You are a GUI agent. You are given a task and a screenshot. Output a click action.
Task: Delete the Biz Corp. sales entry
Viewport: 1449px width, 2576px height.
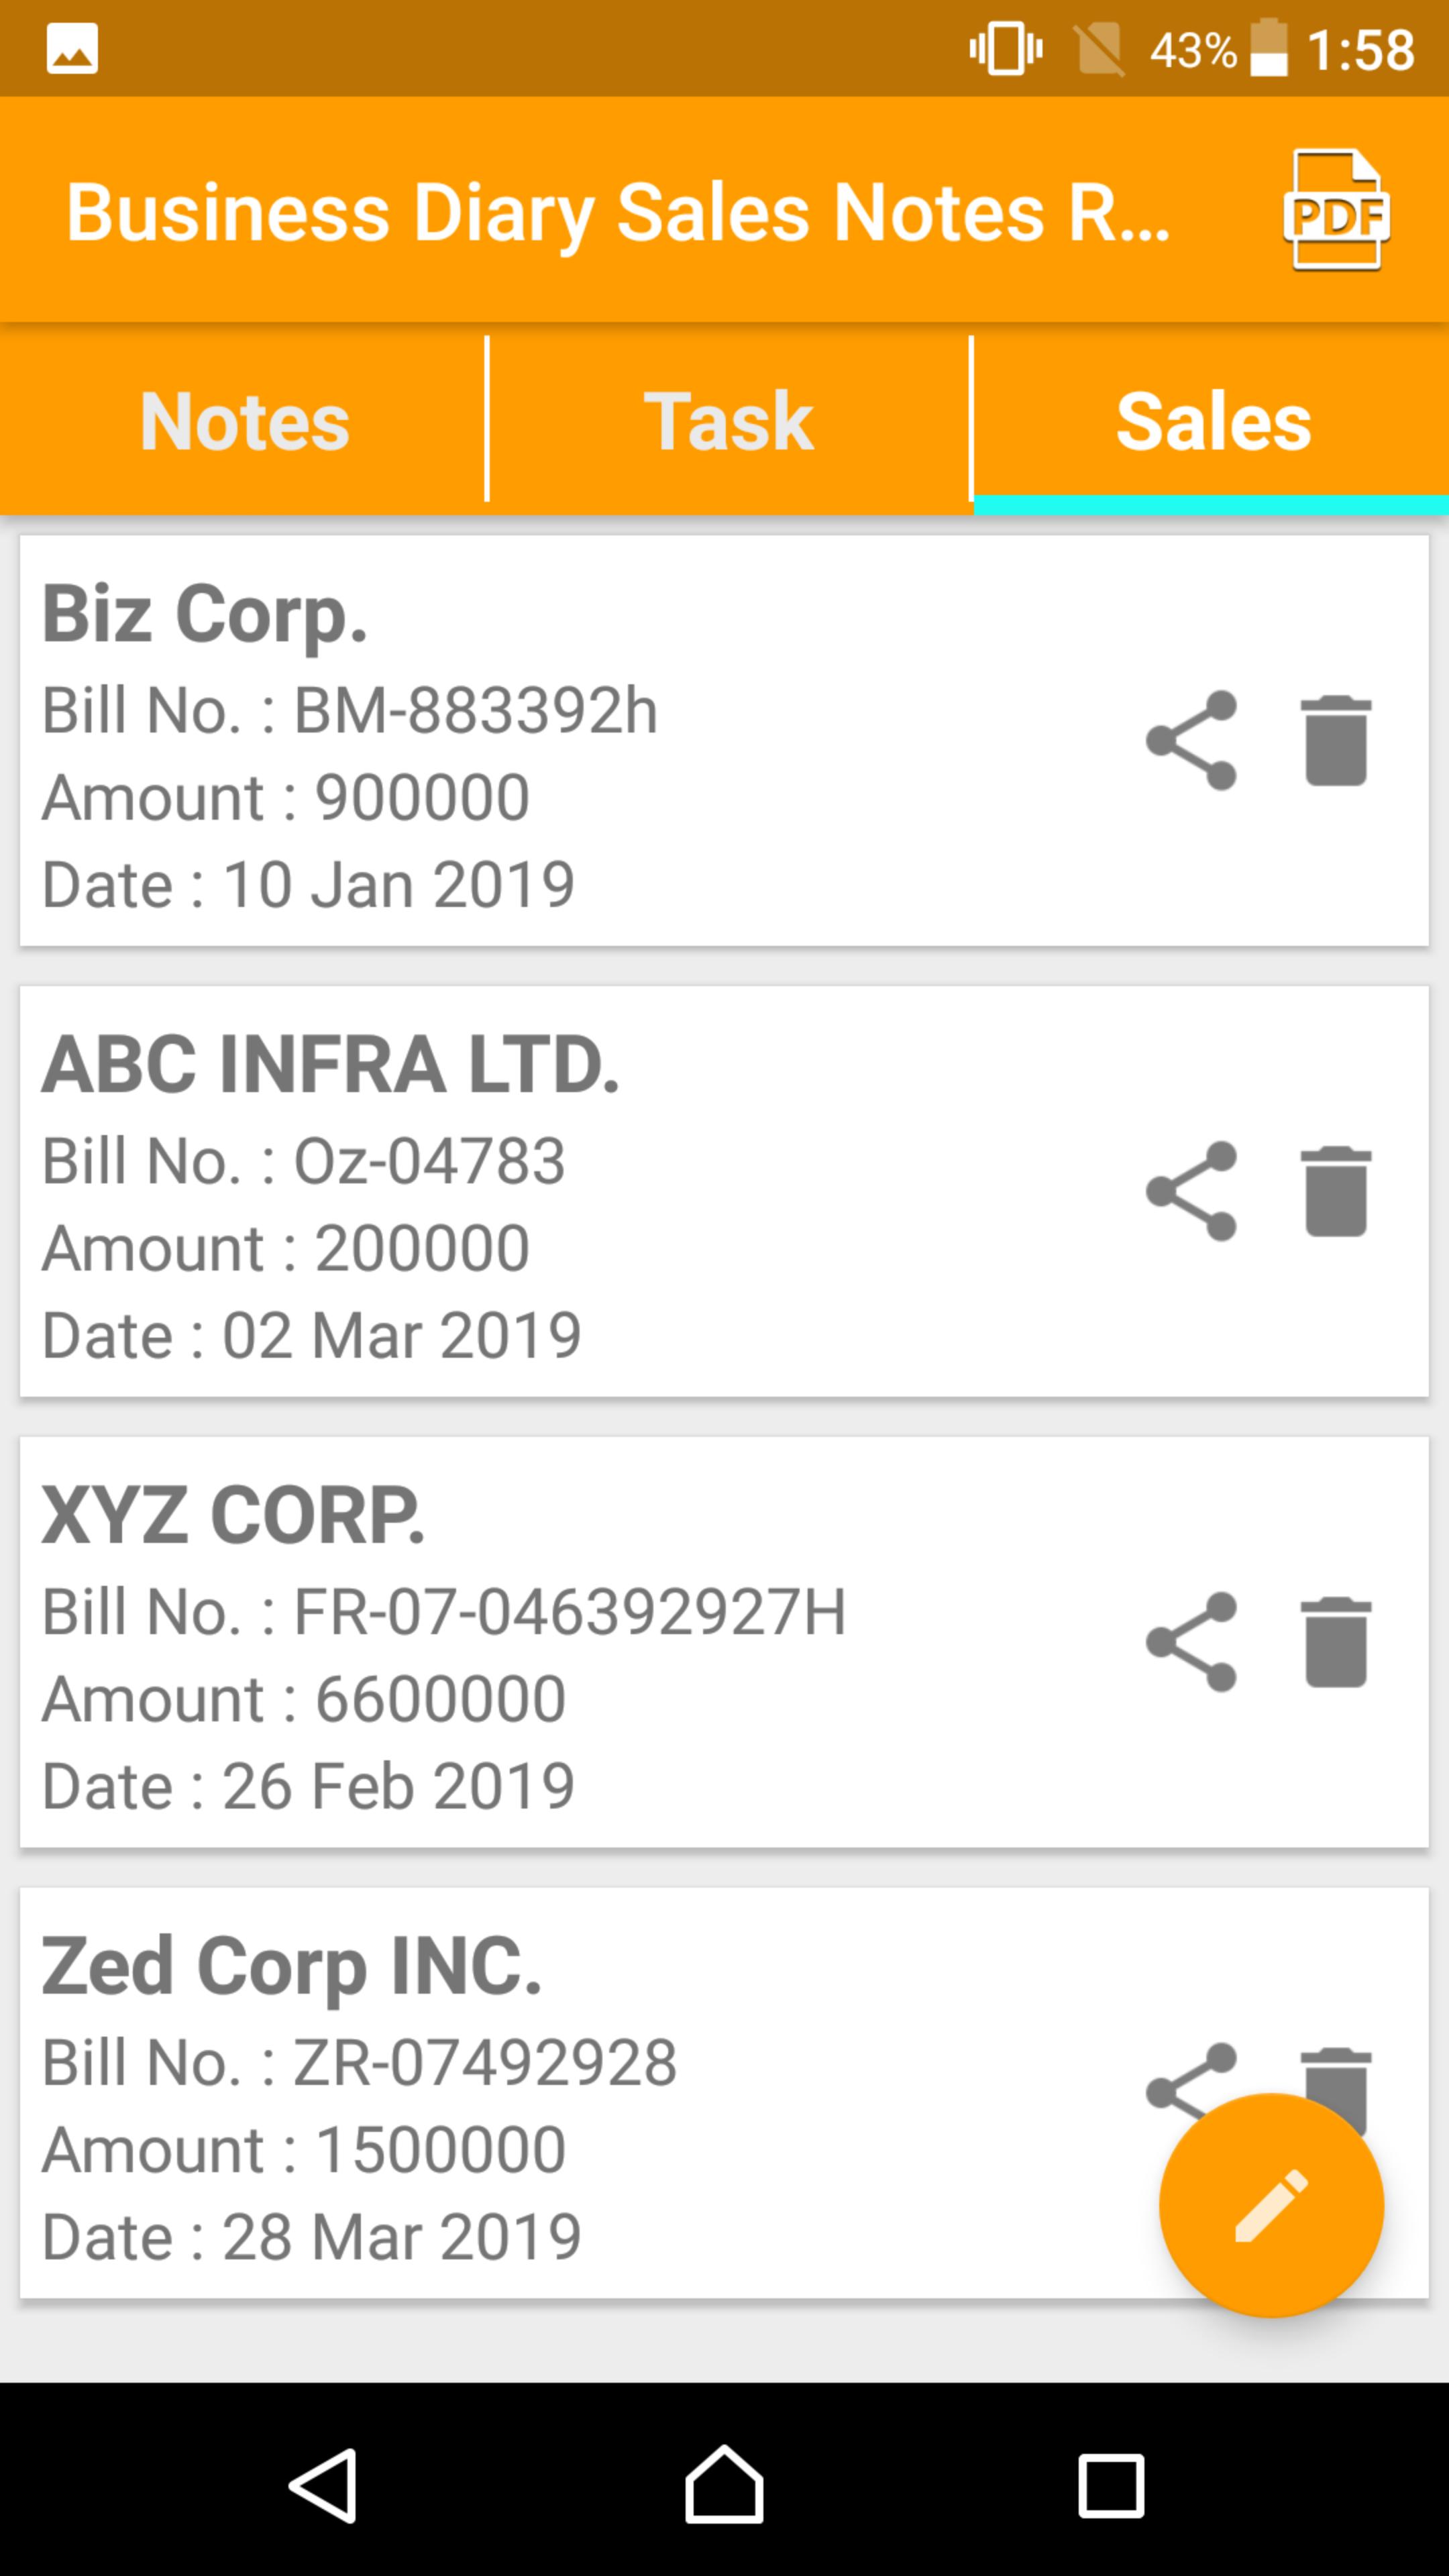1336,740
